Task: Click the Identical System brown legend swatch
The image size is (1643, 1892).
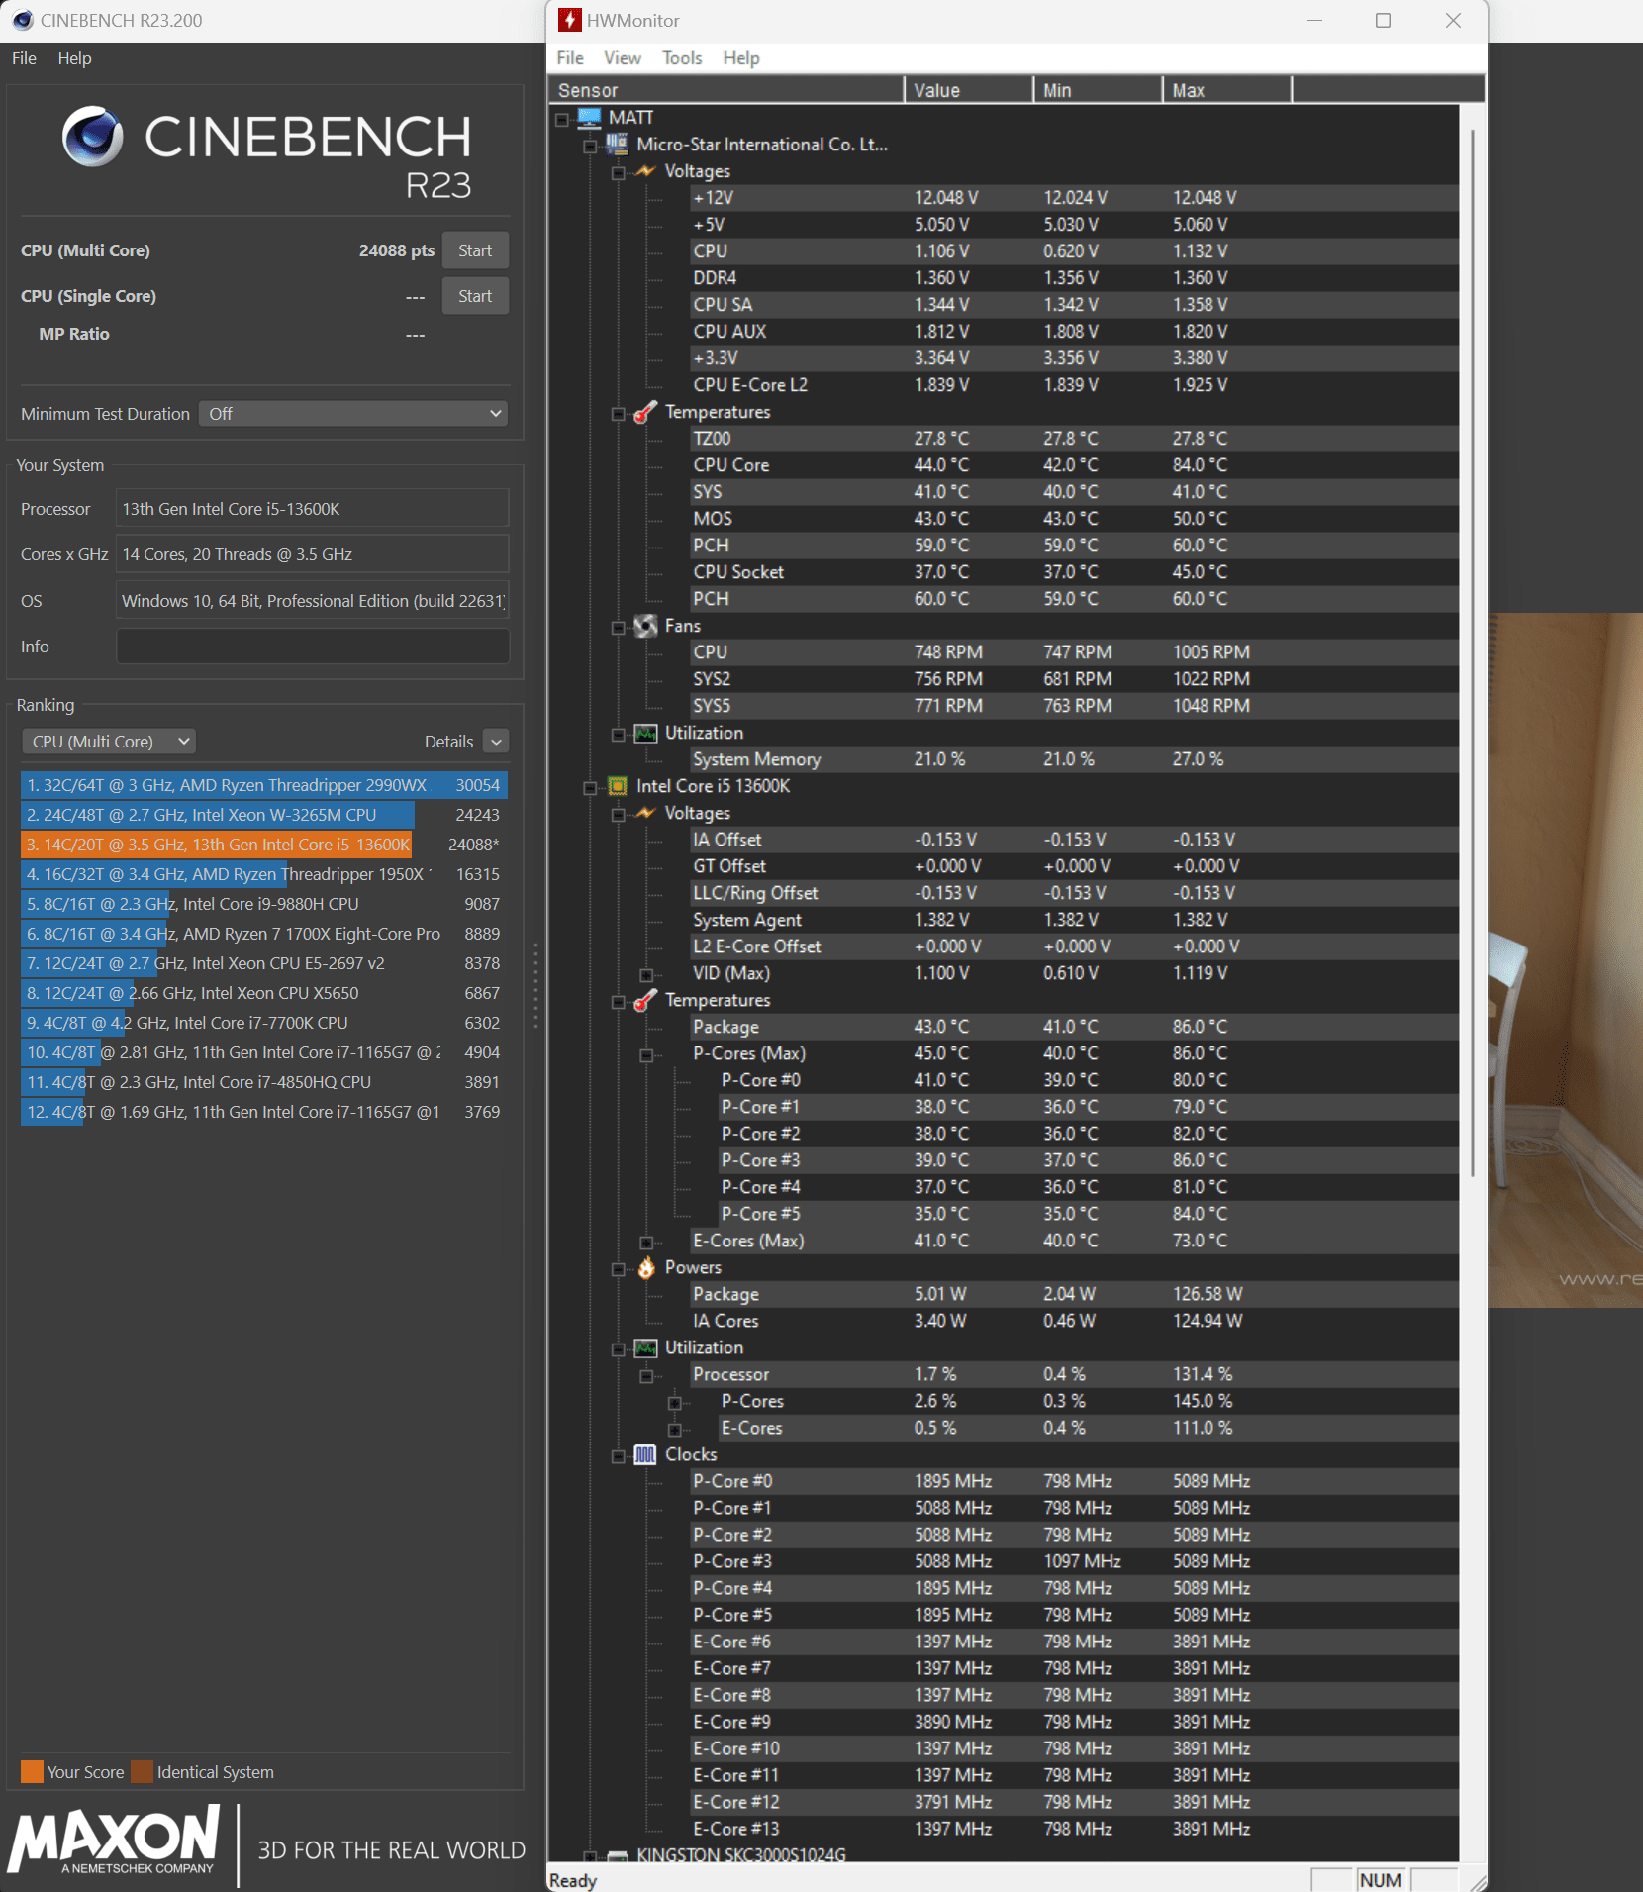Action: click(142, 1772)
